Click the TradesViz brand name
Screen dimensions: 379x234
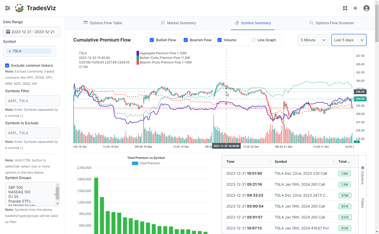[41, 8]
